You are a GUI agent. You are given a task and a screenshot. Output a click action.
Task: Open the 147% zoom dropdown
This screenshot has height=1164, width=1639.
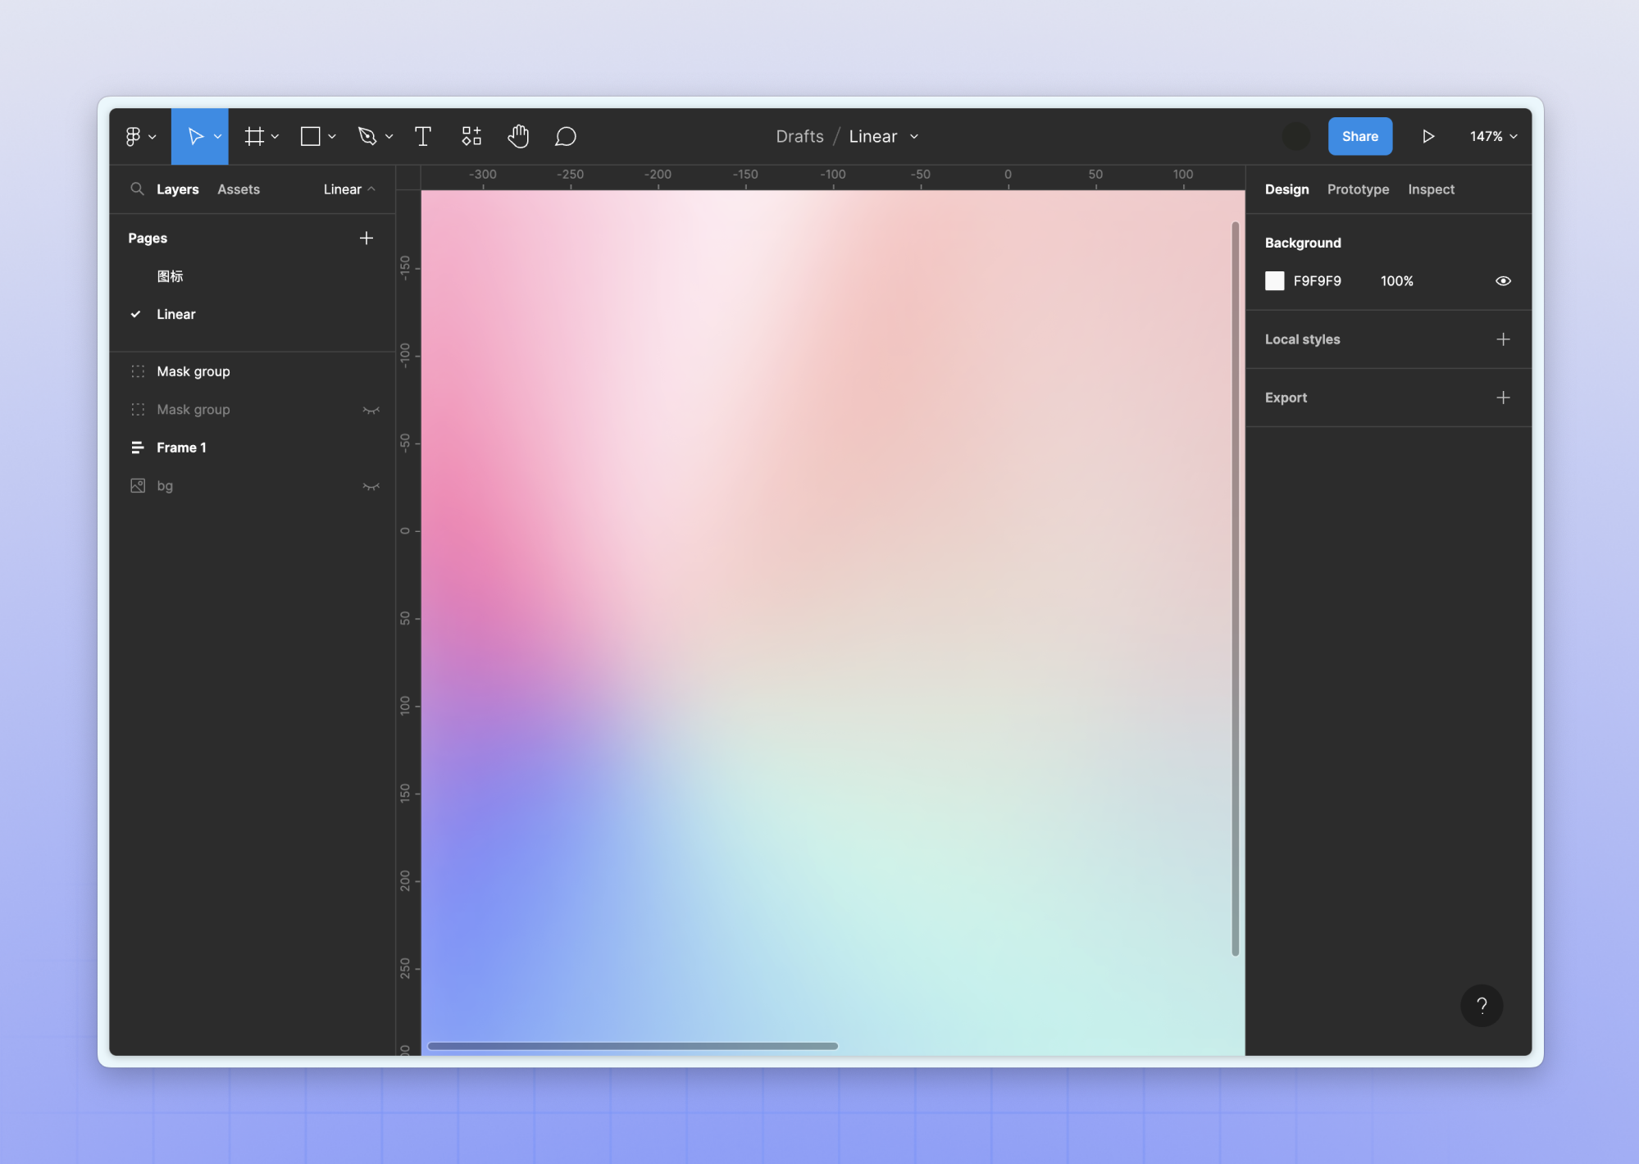pyautogui.click(x=1493, y=136)
